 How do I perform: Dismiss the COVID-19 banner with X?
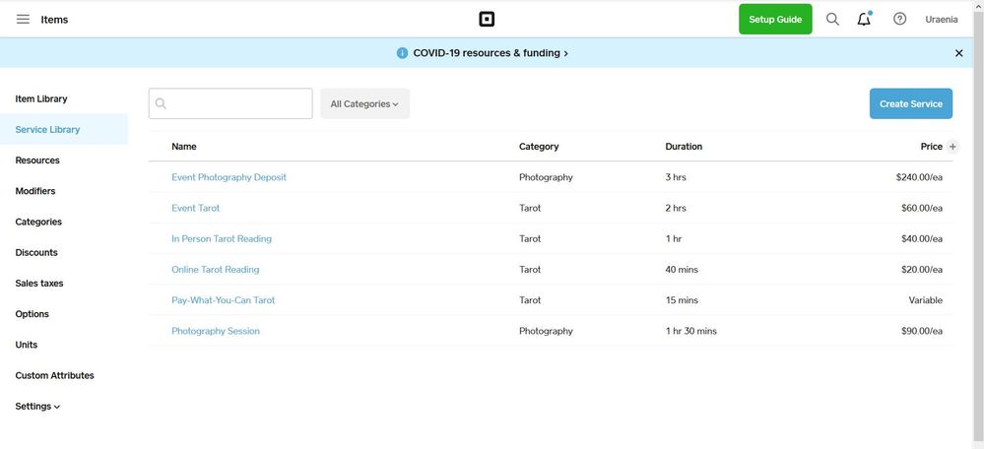[x=958, y=53]
